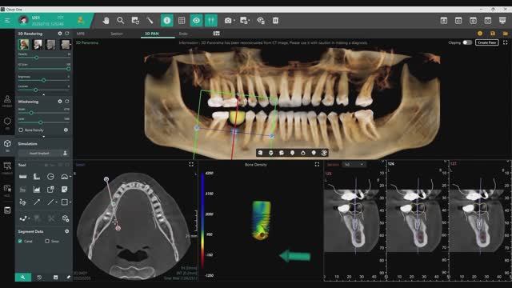
Task: Open the report sidebar icon
Action: pyautogui.click(x=7, y=210)
